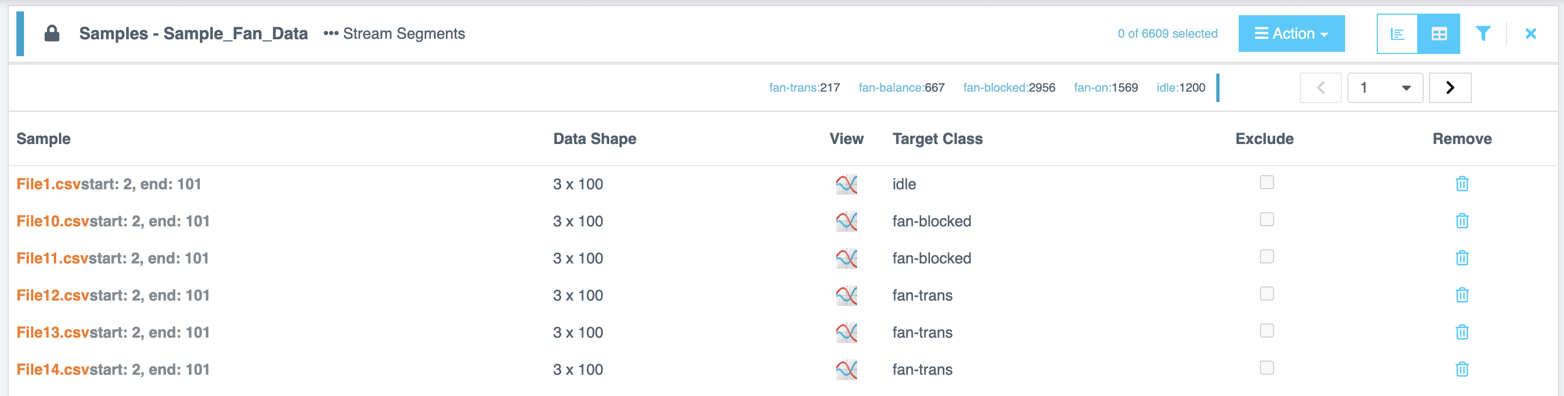Click the trash icon to remove File10.csv
Screen dimensions: 1564x396
(1462, 221)
